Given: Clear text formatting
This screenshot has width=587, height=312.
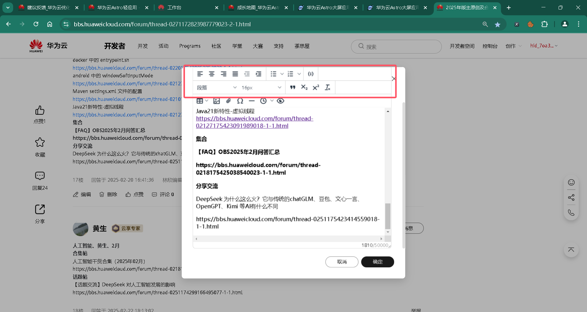Looking at the screenshot, I should pos(327,87).
